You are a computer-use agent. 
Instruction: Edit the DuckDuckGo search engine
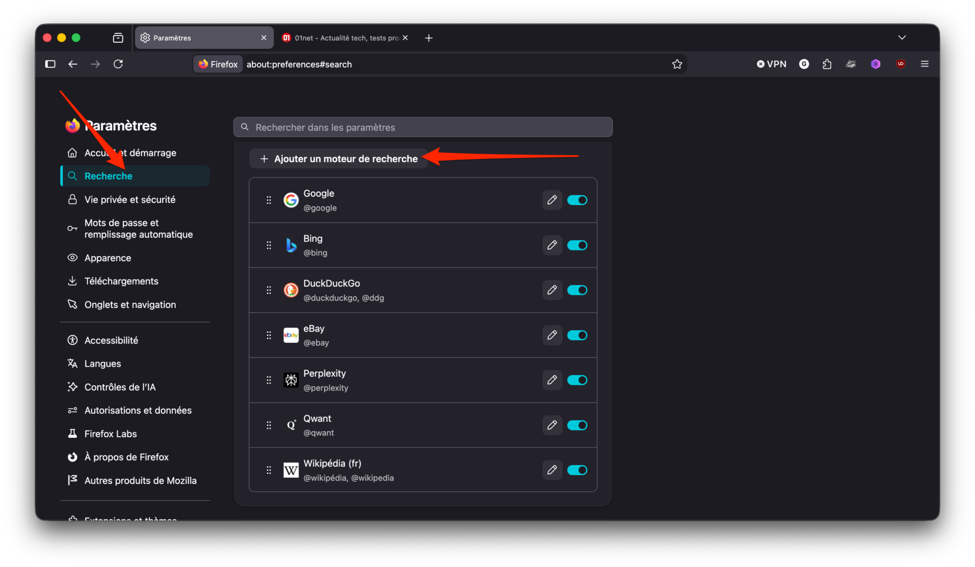click(552, 290)
